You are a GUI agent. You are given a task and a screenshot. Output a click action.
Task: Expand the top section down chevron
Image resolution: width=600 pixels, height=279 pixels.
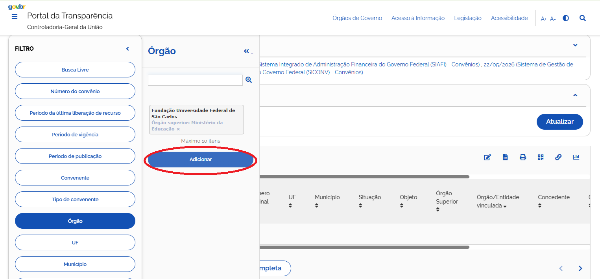click(575, 45)
